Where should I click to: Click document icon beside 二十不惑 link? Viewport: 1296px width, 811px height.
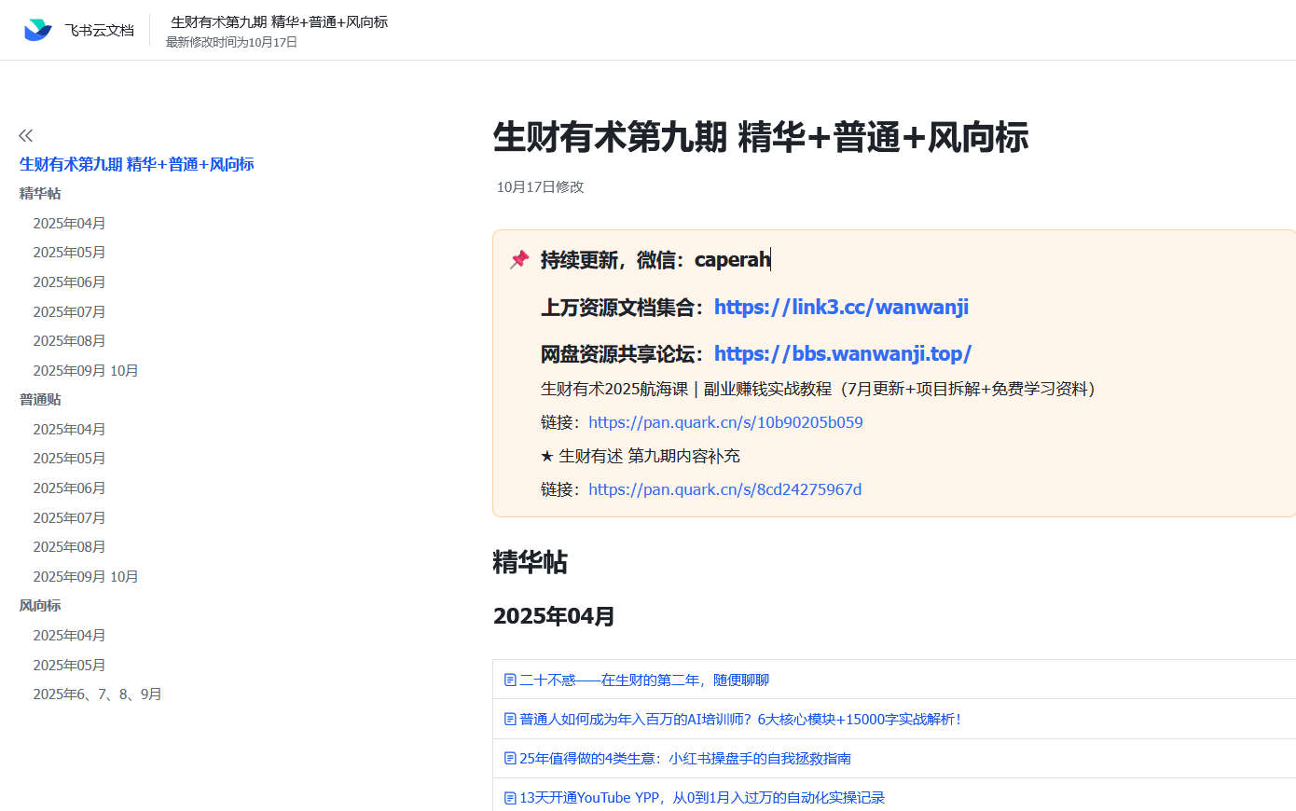tap(510, 680)
